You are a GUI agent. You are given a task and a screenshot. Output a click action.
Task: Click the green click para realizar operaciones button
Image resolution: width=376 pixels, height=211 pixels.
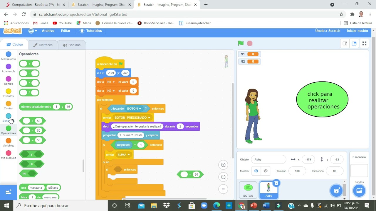click(x=322, y=100)
